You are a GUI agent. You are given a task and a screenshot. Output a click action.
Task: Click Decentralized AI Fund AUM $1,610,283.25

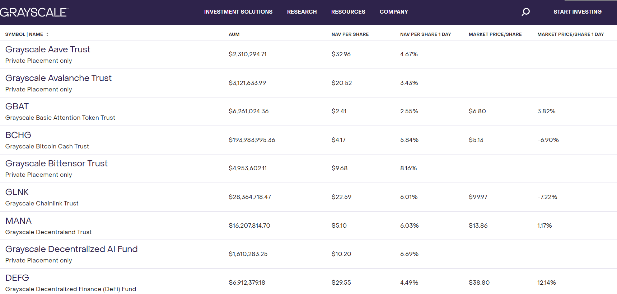click(x=248, y=254)
